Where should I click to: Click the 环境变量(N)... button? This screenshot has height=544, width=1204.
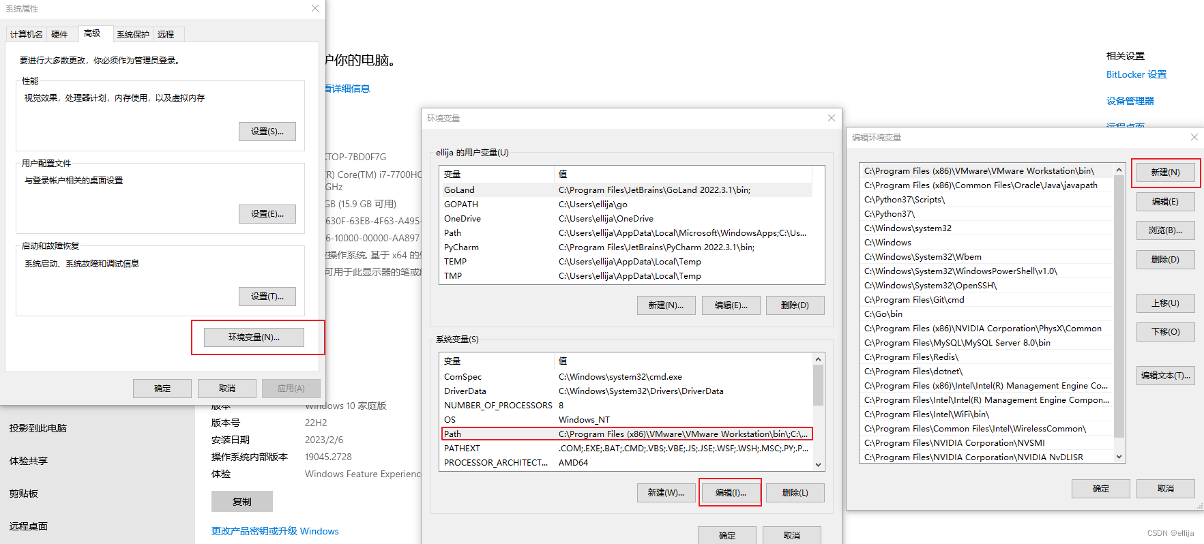tap(254, 337)
